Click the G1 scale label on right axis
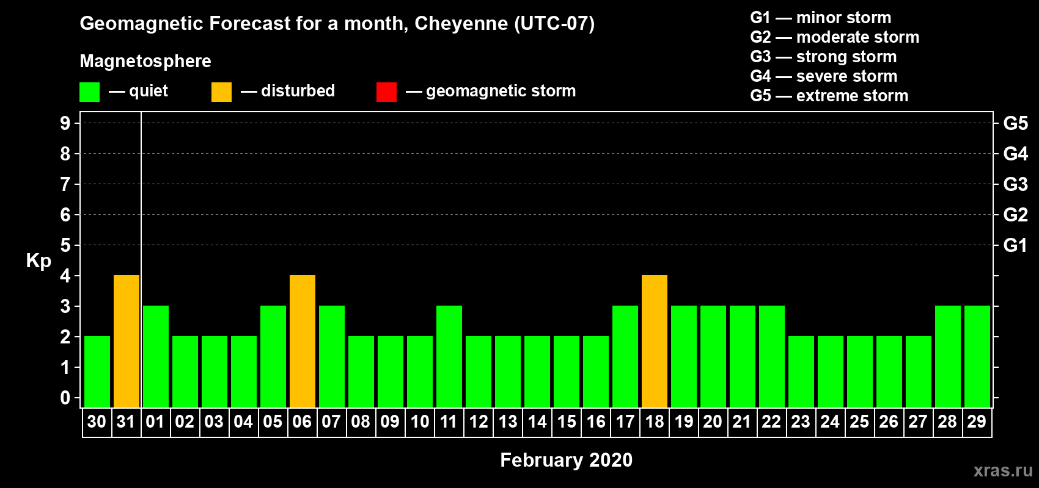1039x488 pixels. pos(1016,245)
